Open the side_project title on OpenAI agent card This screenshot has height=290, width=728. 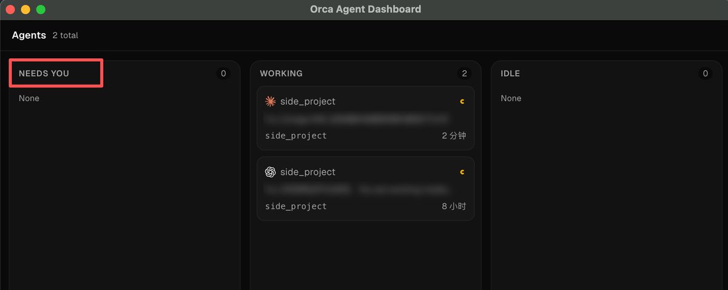pos(308,172)
